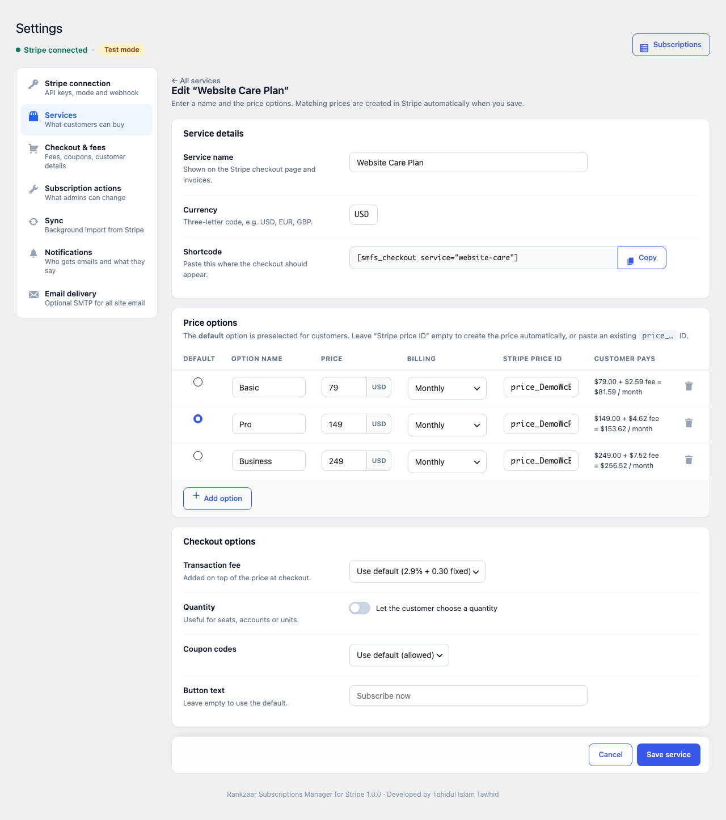Viewport: 726px width, 820px height.
Task: Click the Business option name field
Action: point(269,461)
